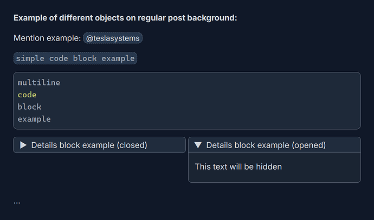Click the word 'simple' in the inline code

29,58
